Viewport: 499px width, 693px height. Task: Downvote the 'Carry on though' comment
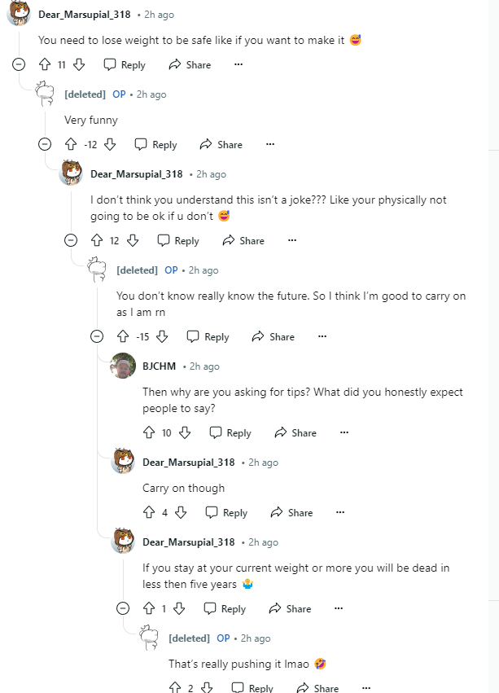(x=182, y=513)
